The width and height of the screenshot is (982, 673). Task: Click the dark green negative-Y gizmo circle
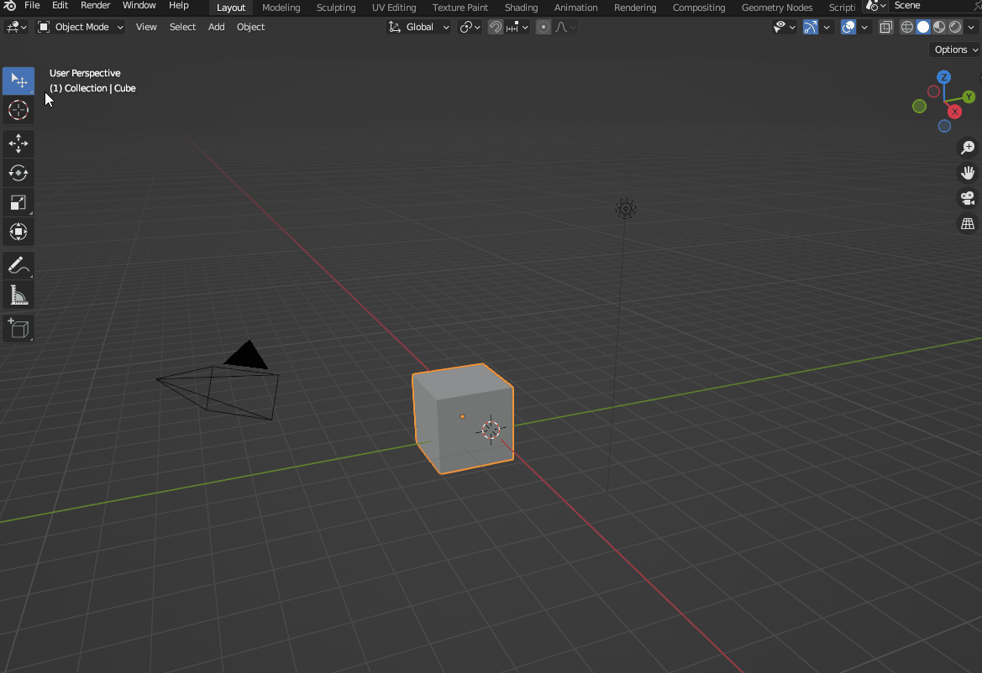(x=919, y=107)
